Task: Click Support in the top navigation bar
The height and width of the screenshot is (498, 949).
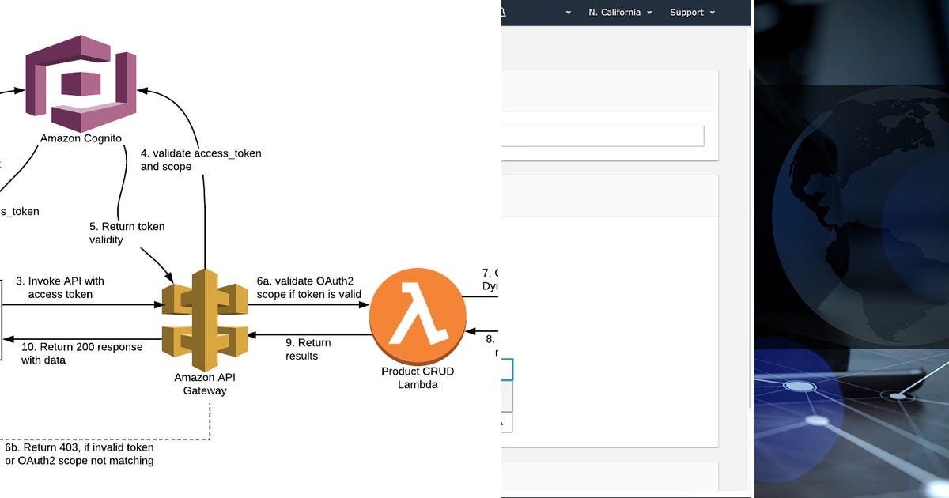Action: click(x=688, y=13)
